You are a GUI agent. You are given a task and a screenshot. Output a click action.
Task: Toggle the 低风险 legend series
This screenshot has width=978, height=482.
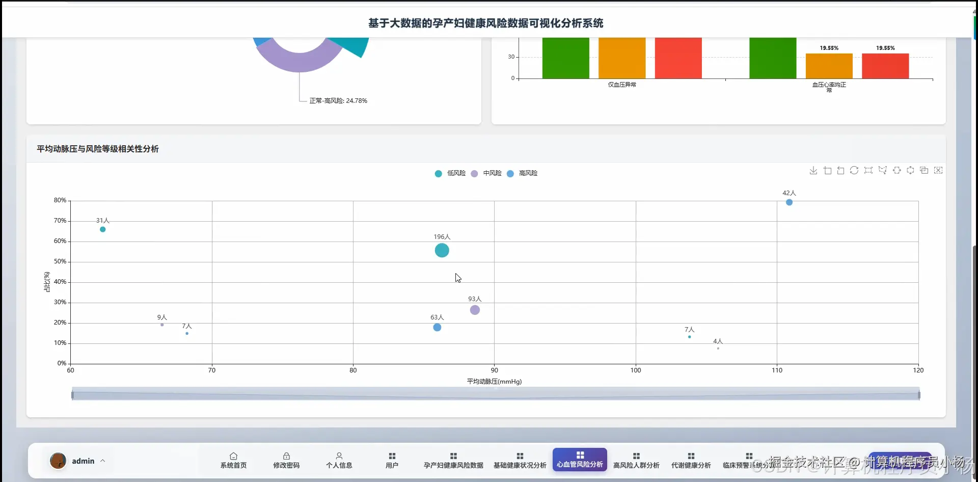tap(450, 173)
